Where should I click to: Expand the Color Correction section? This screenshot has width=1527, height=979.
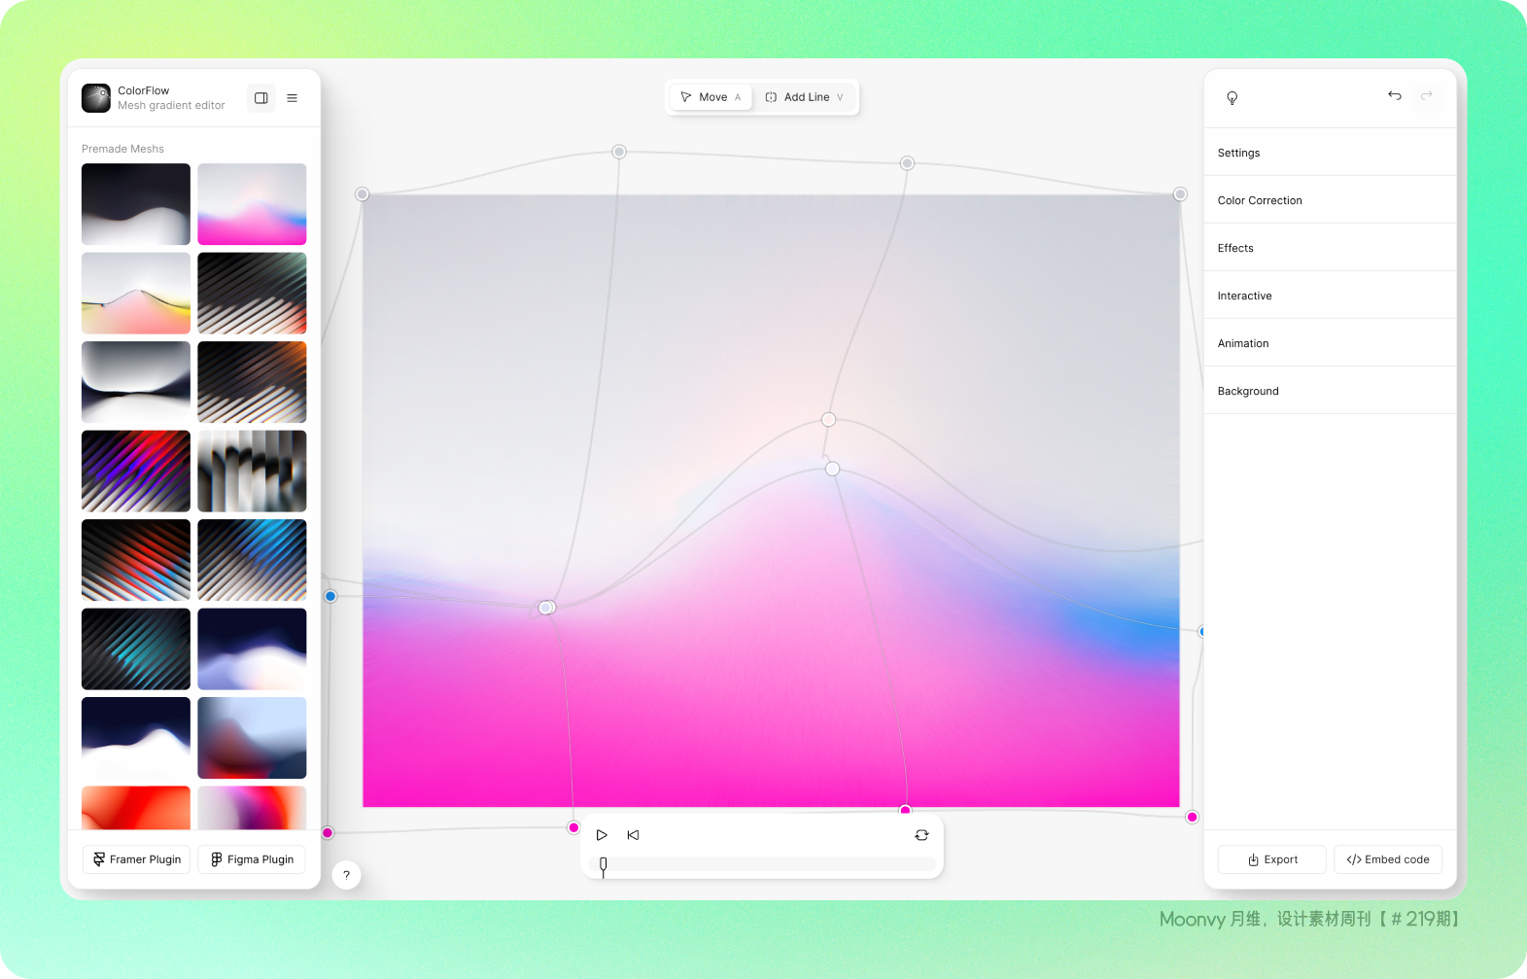coord(1330,200)
